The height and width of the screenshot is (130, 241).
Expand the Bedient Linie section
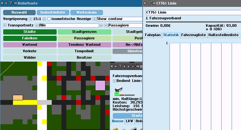click(x=115, y=80)
